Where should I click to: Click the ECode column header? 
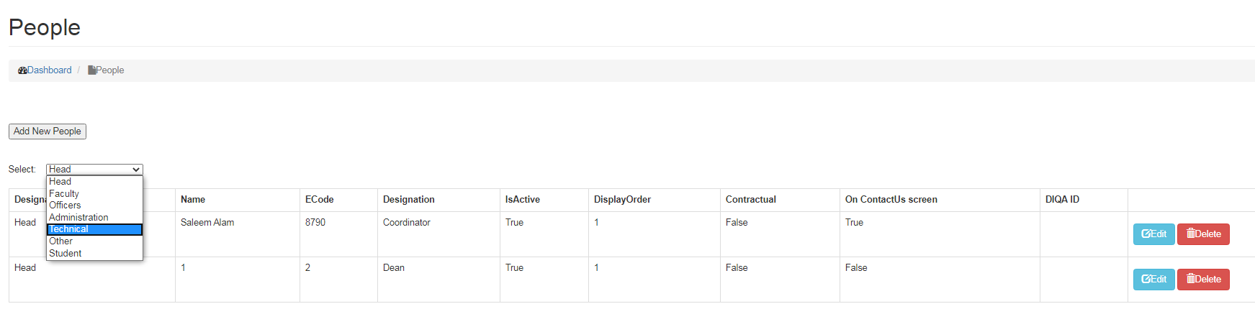[x=320, y=200]
